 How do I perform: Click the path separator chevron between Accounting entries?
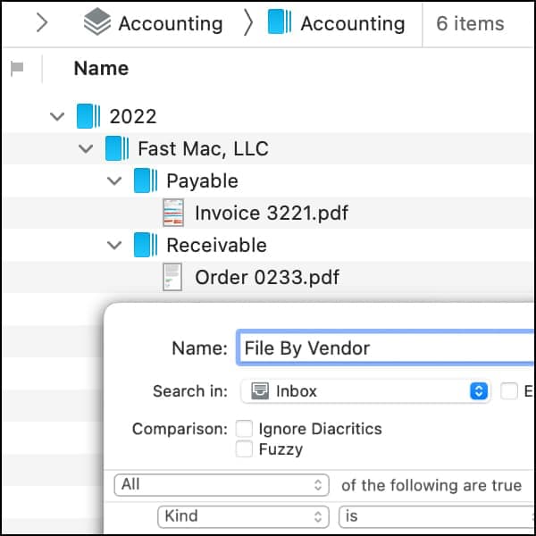point(248,23)
